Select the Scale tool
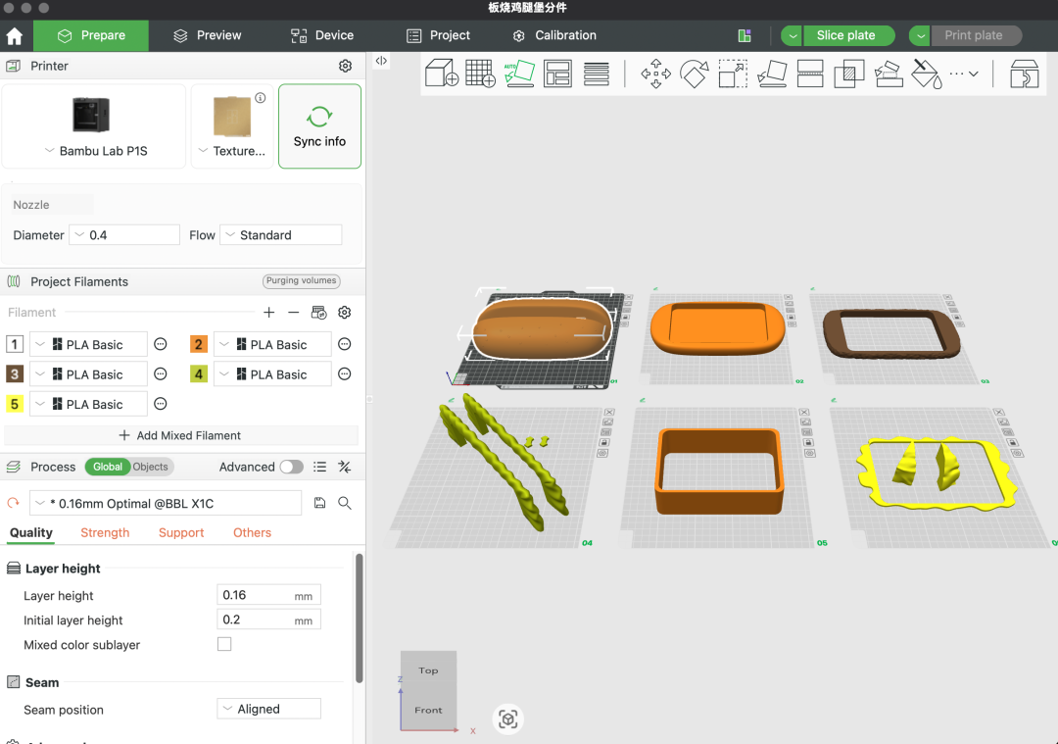Image resolution: width=1058 pixels, height=744 pixels. pyautogui.click(x=733, y=74)
